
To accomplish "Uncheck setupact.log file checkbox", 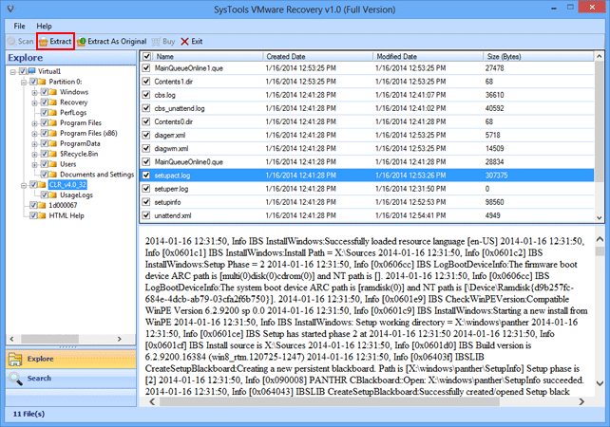I will [146, 176].
